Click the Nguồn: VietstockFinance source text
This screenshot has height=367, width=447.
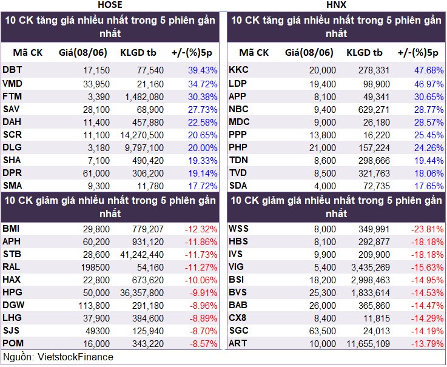[x=58, y=357]
